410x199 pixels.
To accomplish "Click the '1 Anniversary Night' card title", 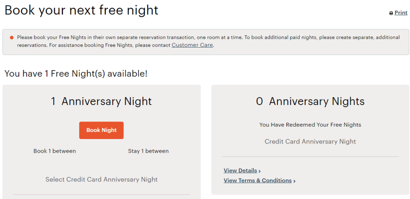I will pyautogui.click(x=101, y=101).
